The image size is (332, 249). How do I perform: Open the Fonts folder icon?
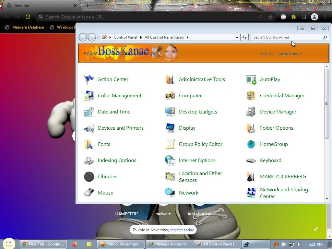89,144
